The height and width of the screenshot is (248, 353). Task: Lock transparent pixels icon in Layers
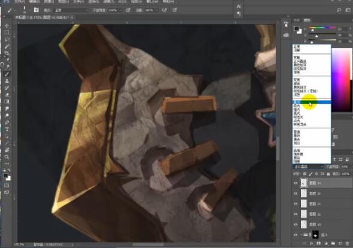click(304, 174)
